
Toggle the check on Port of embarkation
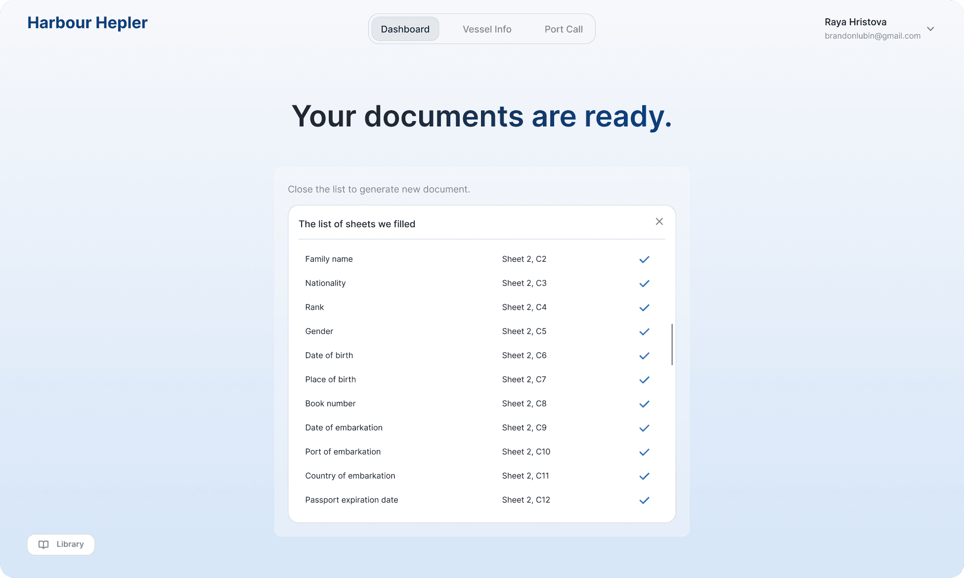pyautogui.click(x=644, y=452)
